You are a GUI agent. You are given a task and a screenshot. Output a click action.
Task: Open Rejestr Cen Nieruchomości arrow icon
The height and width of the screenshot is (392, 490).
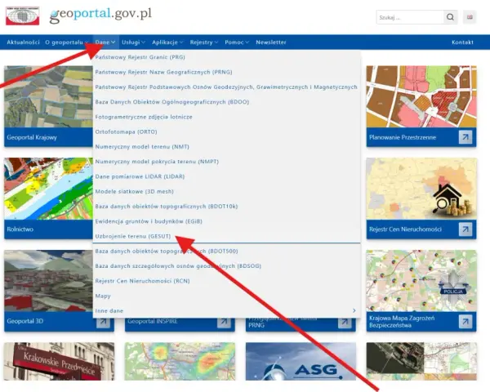465,229
